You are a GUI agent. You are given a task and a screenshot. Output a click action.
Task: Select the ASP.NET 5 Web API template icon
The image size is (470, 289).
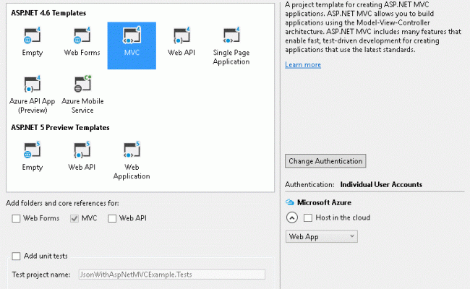tap(82, 150)
